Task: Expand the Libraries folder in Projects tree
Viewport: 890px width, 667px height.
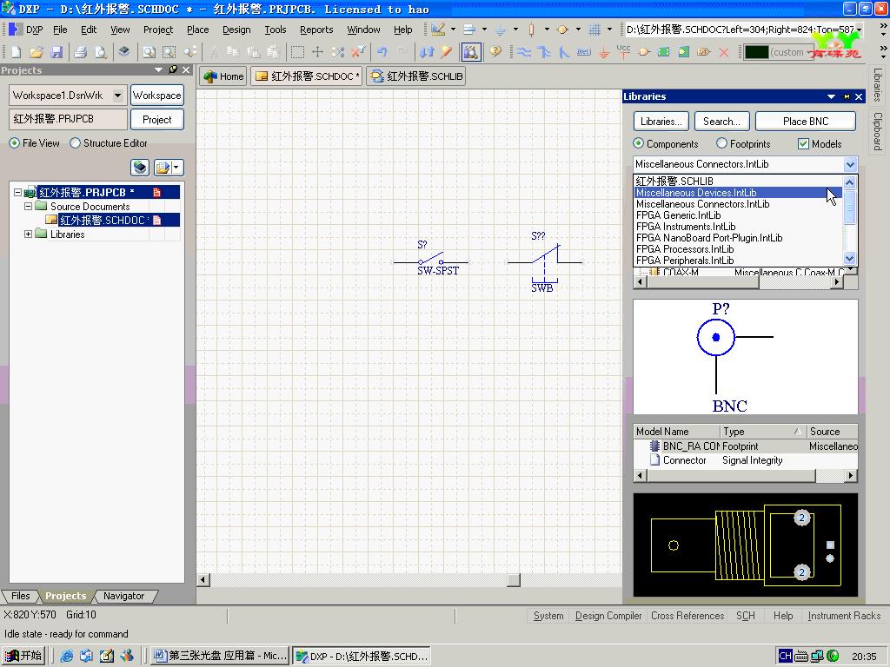Action: [28, 234]
